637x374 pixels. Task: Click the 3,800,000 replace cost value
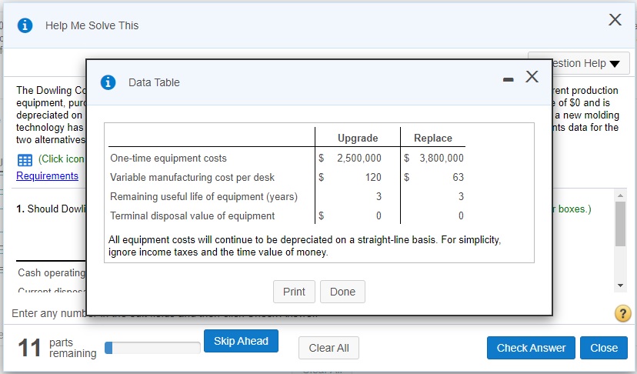click(442, 158)
